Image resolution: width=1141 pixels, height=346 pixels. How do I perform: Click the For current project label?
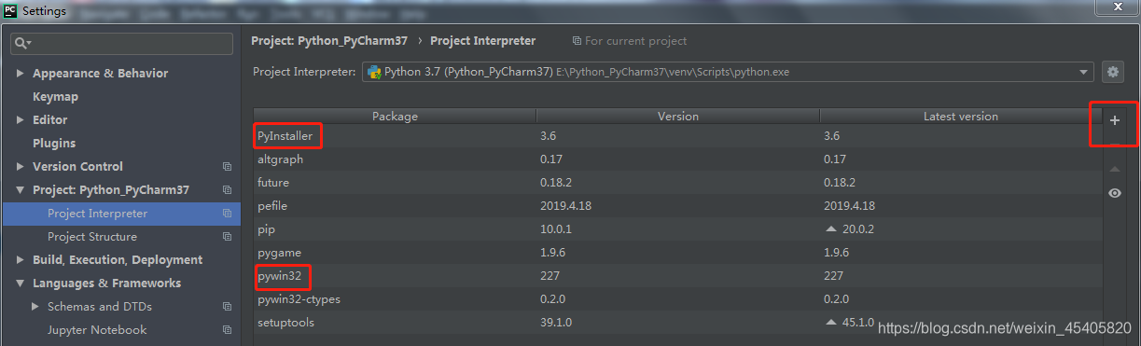(629, 41)
